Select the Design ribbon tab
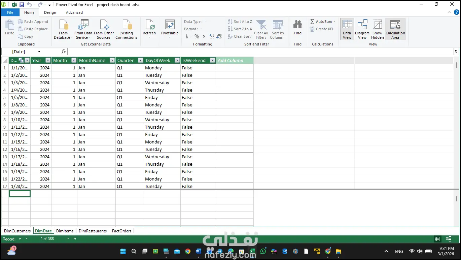The image size is (461, 260). 50,12
